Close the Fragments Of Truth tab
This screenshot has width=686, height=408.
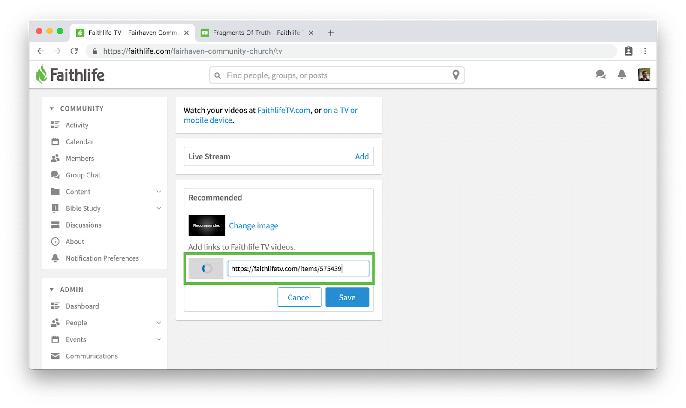pyautogui.click(x=311, y=33)
